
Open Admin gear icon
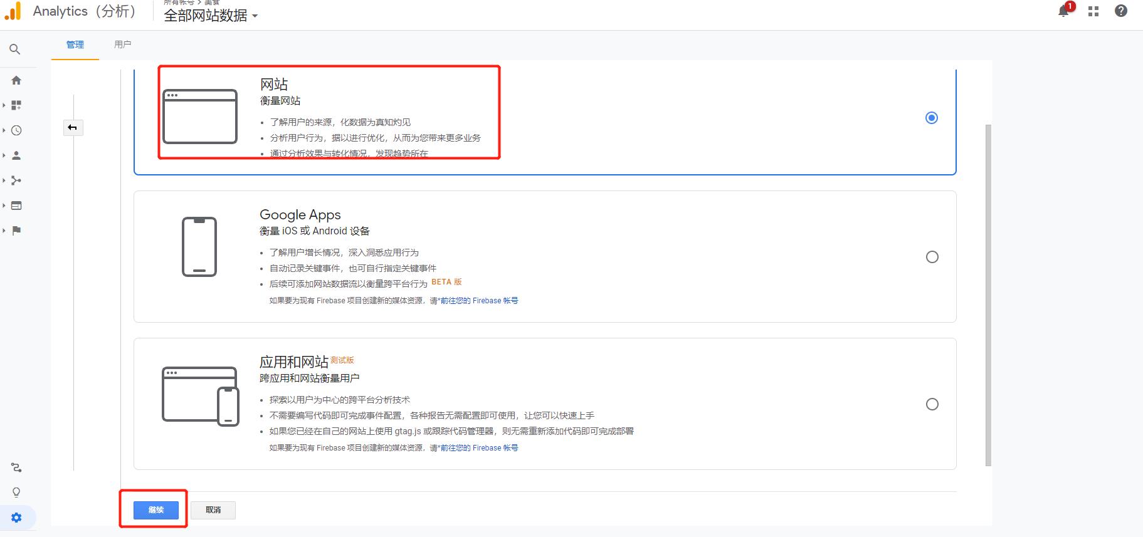click(x=16, y=518)
